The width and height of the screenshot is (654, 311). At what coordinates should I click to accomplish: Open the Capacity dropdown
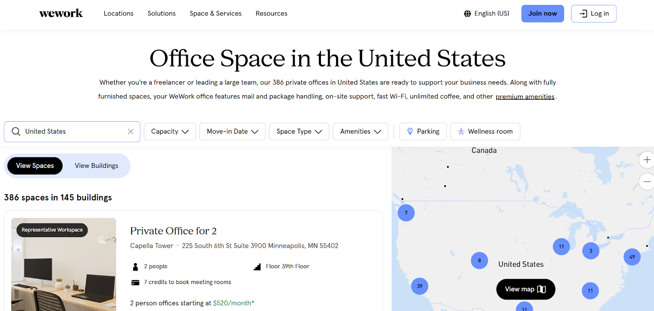coord(170,132)
